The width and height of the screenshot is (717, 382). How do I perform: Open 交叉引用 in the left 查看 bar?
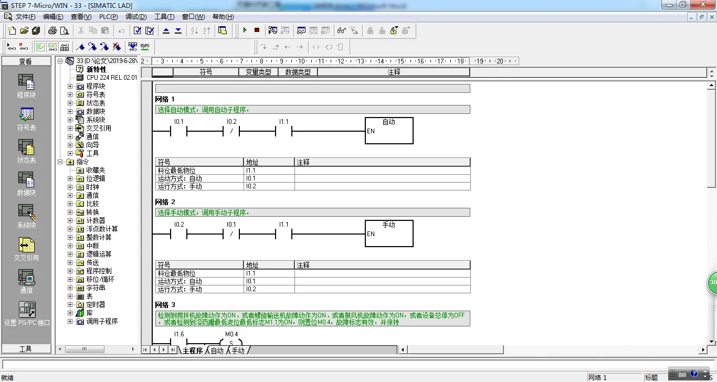(x=26, y=249)
